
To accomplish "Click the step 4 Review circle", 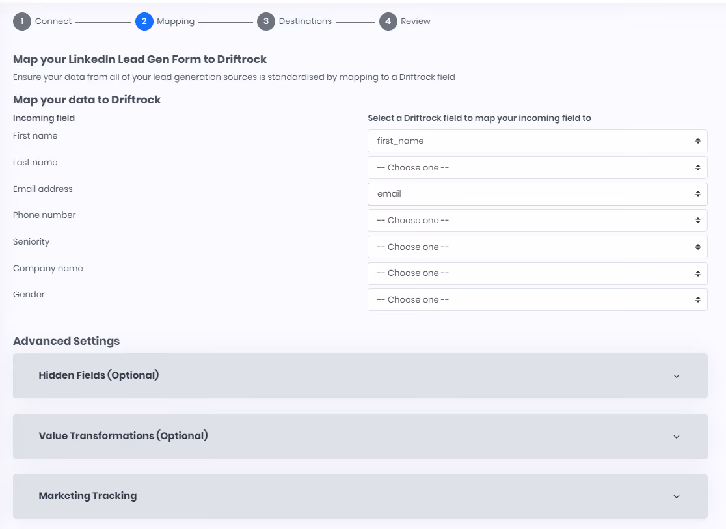I will pyautogui.click(x=388, y=21).
